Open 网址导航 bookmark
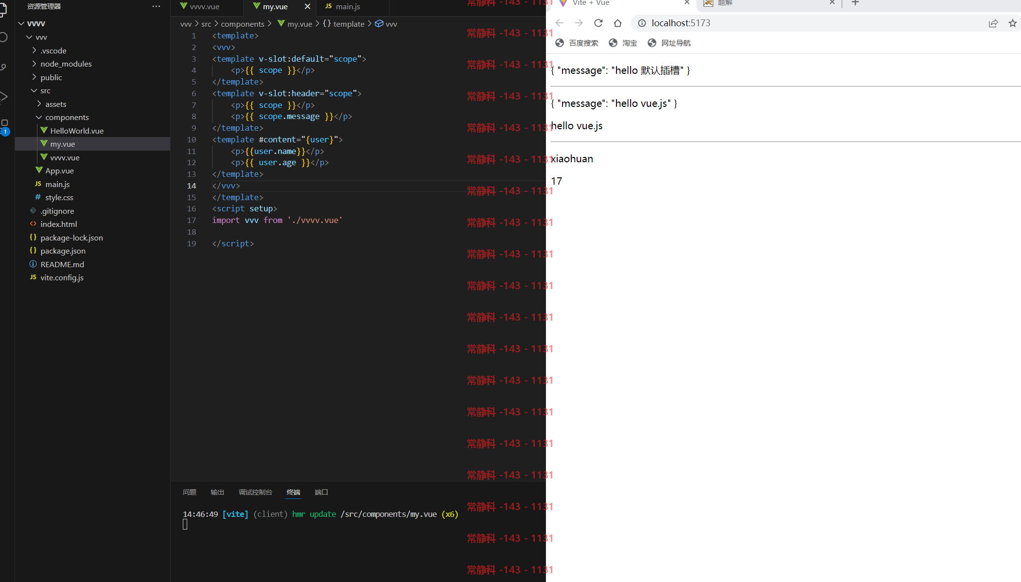This screenshot has height=582, width=1021. pyautogui.click(x=669, y=43)
